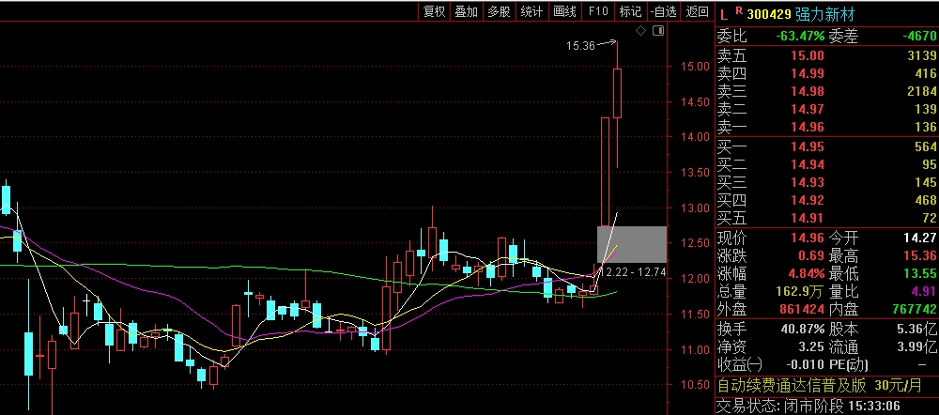Viewport: 939px width, 415px height.
Task: Click the 今开 value 14.27
Action: pyautogui.click(x=920, y=238)
